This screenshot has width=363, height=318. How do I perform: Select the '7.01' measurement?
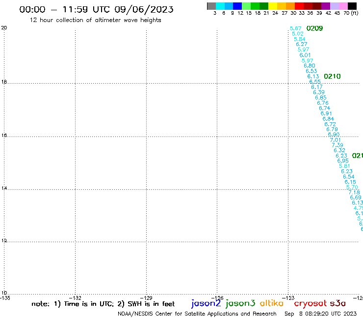click(x=335, y=140)
